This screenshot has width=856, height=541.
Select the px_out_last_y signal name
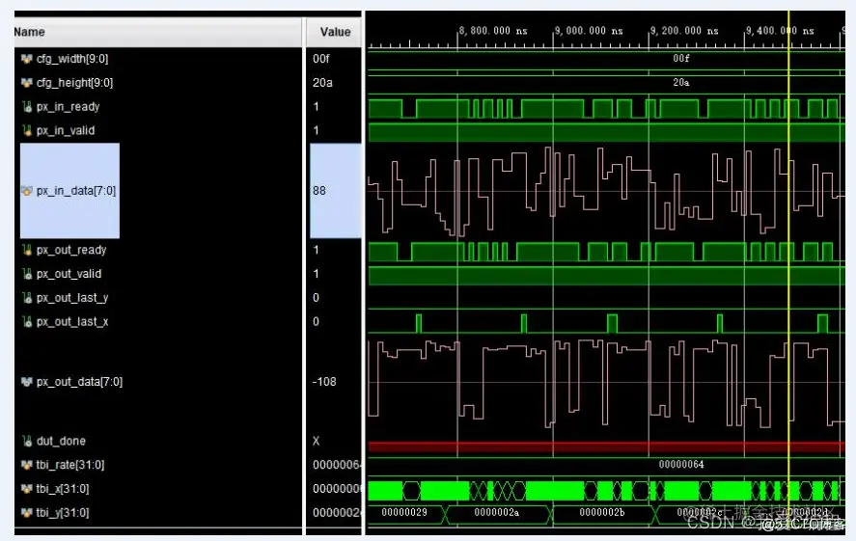click(72, 298)
